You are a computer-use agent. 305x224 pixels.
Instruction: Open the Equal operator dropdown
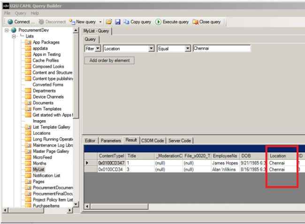[x=188, y=49]
